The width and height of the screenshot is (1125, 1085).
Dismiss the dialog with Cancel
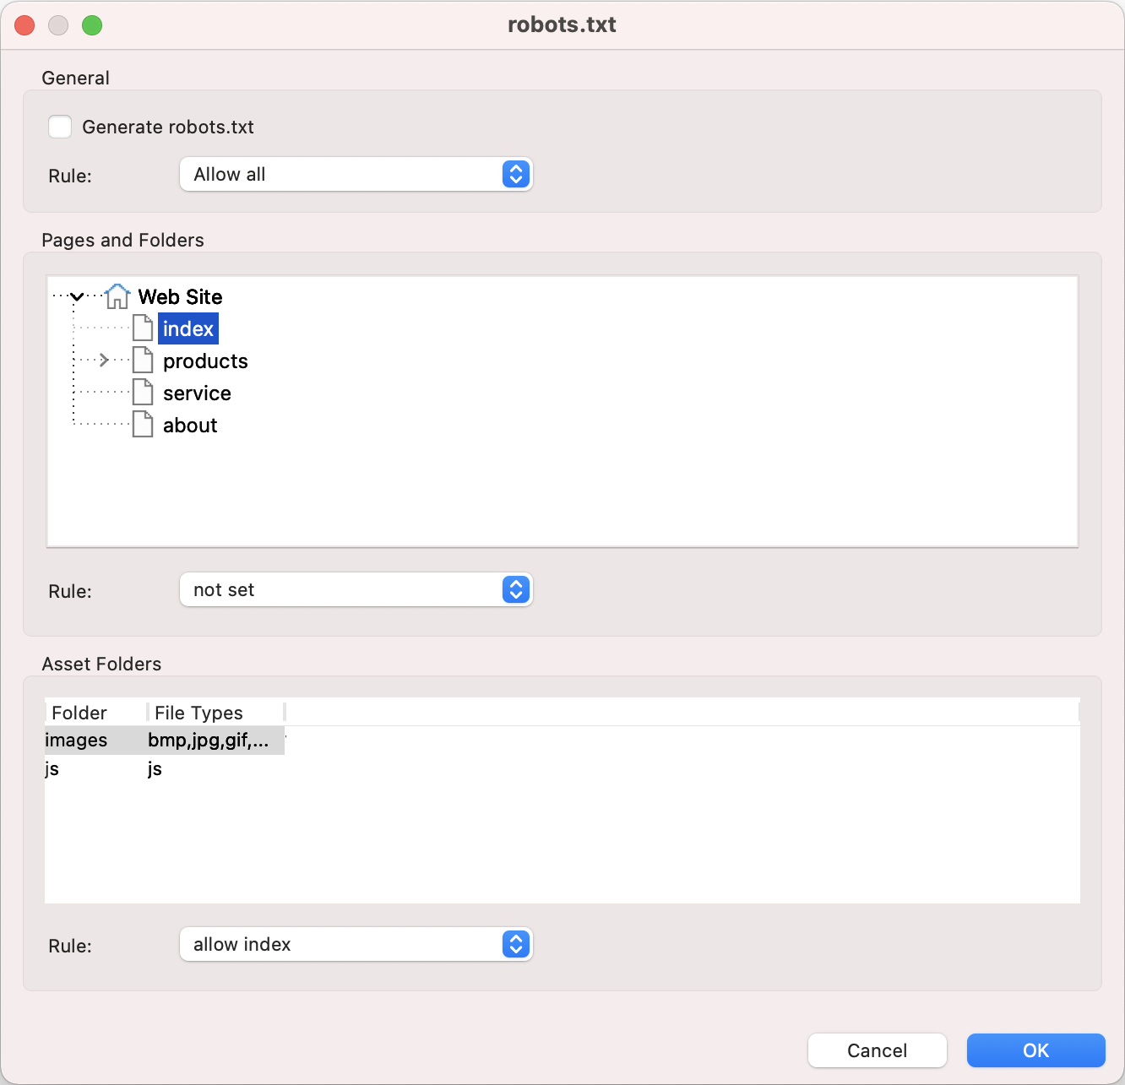click(x=877, y=1050)
